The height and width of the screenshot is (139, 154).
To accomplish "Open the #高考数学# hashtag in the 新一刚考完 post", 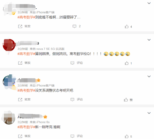I will point(26,127).
